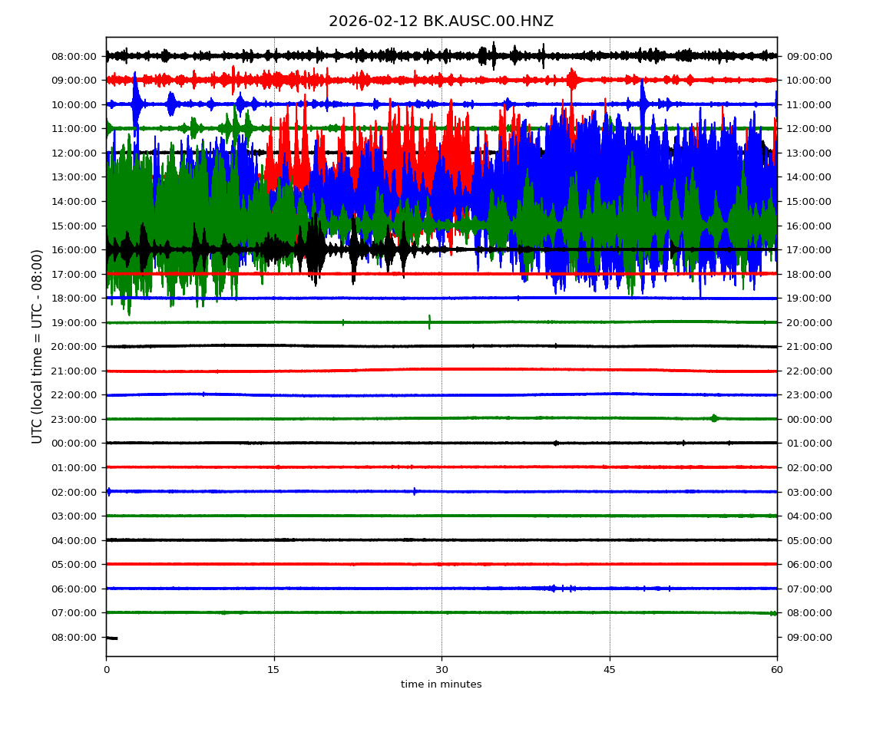Pick the green spike on the 19:00:00 trace
This screenshot has width=883, height=729.
click(x=429, y=322)
